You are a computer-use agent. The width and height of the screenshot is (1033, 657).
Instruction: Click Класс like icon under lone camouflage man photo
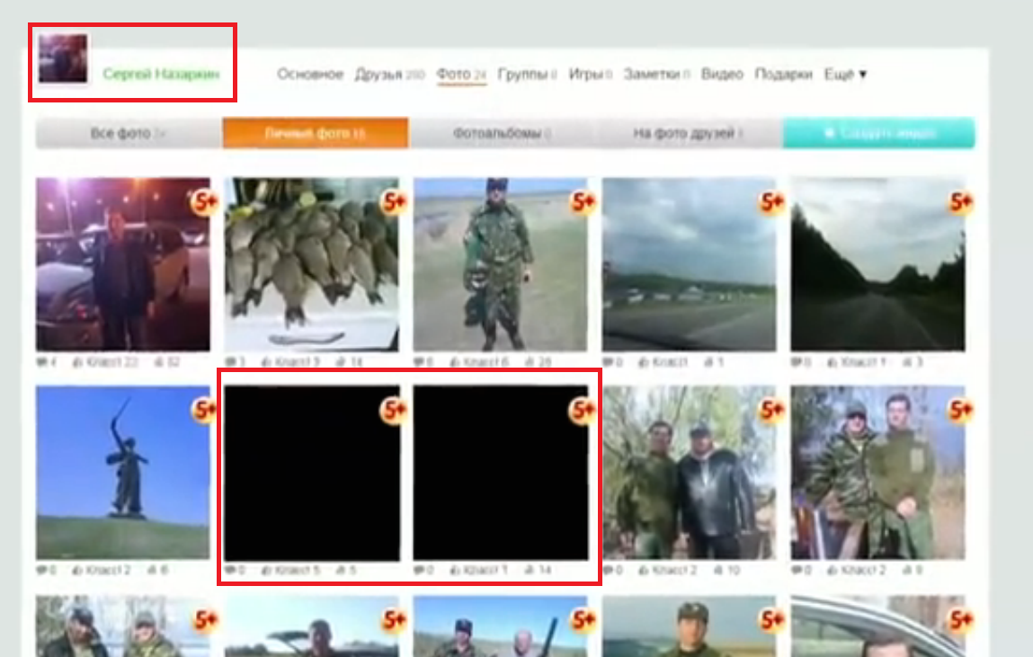coord(456,362)
